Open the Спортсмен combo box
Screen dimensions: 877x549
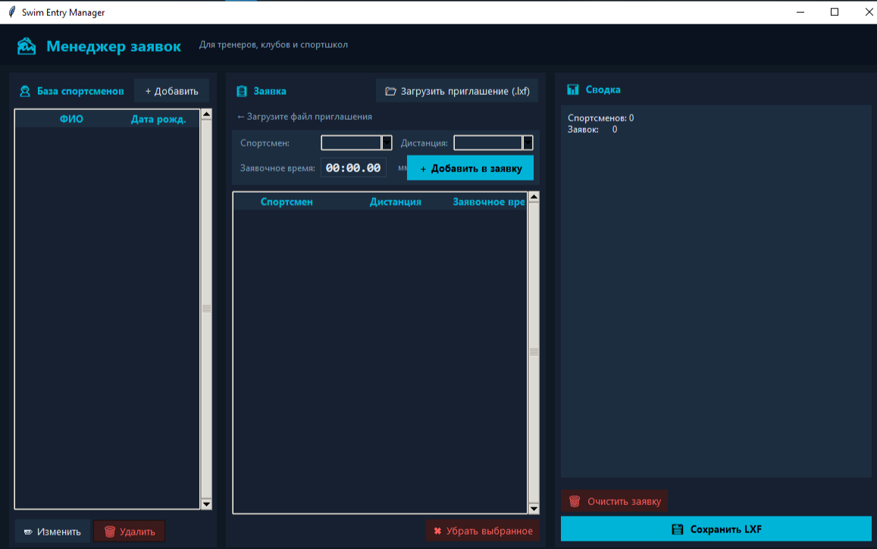coord(356,143)
